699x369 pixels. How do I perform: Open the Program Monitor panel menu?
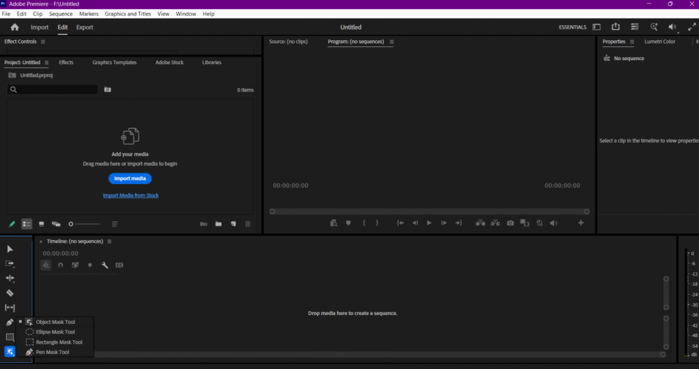392,42
